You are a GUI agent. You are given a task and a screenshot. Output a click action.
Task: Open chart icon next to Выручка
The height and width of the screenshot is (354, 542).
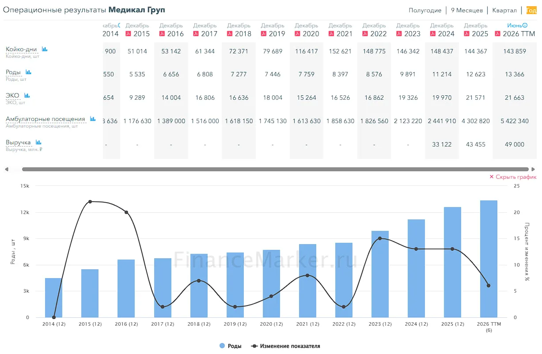click(x=38, y=143)
